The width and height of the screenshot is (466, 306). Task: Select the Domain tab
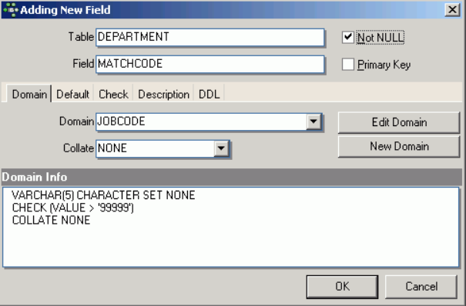(x=29, y=95)
